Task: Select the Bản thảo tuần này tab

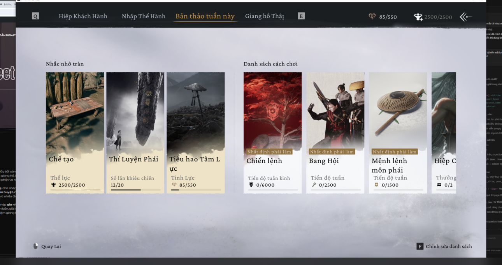Action: tap(205, 16)
